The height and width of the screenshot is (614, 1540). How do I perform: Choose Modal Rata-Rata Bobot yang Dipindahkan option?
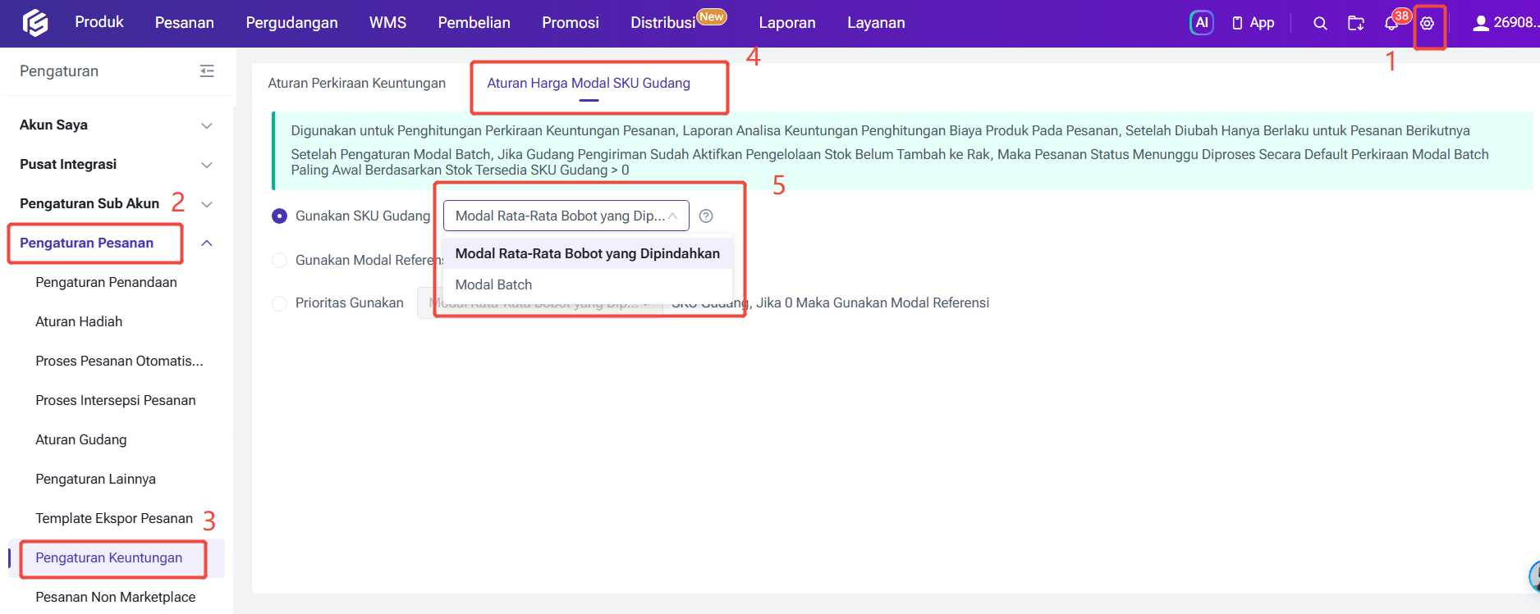click(587, 253)
